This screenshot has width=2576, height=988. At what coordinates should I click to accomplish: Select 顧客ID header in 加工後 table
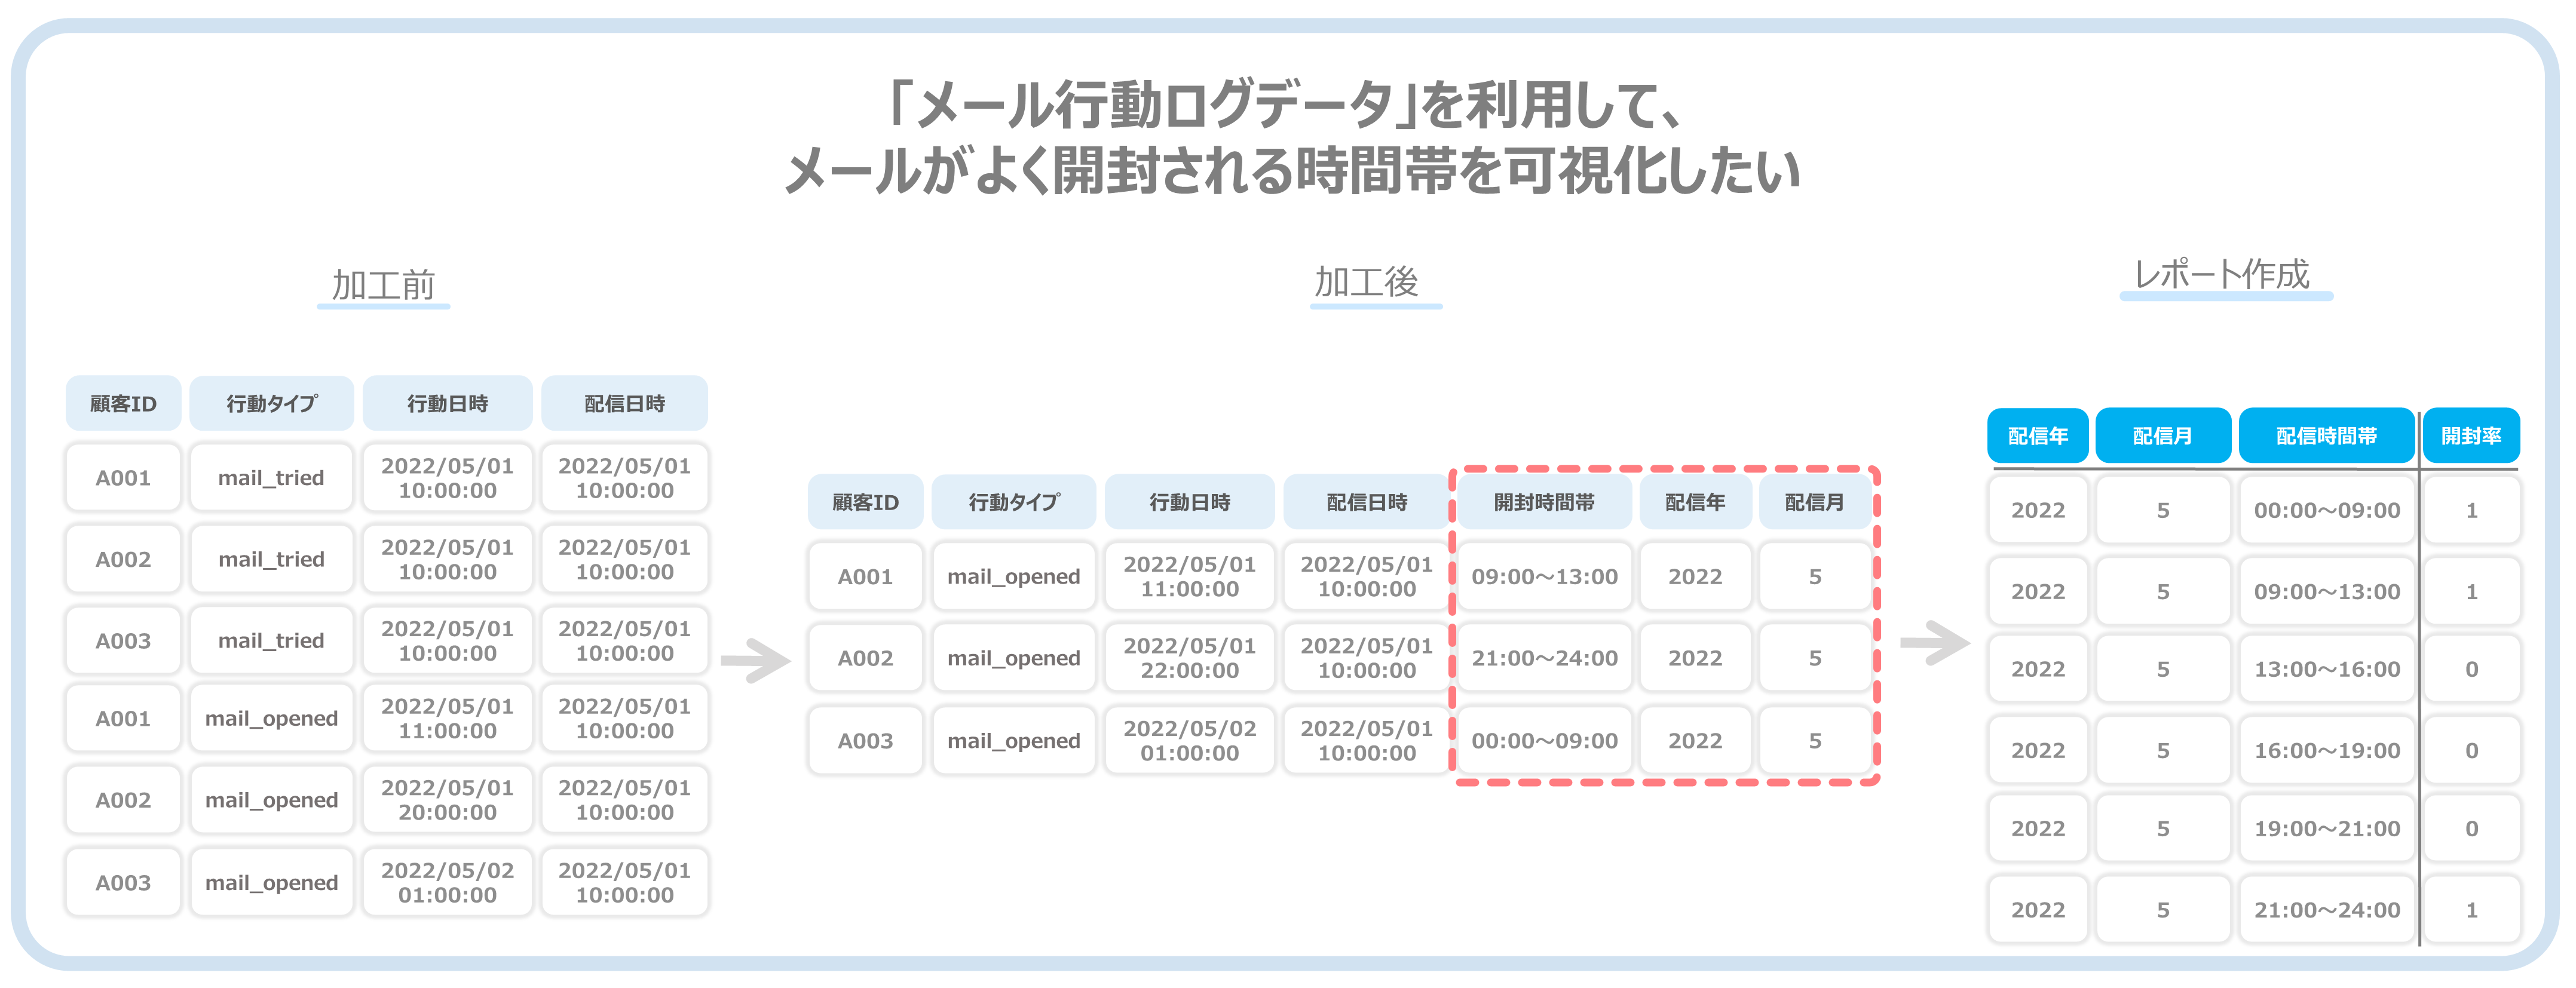(x=865, y=502)
